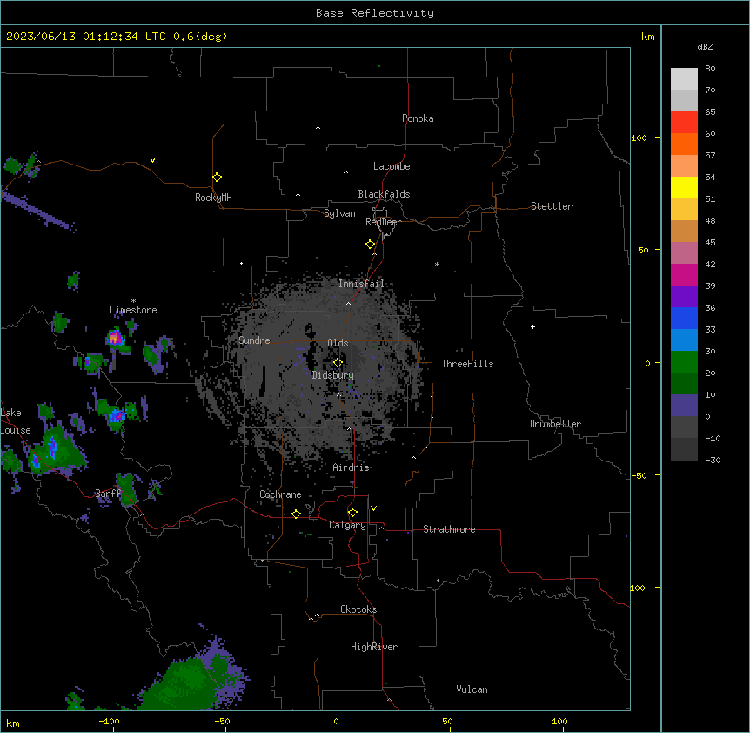
Task: Click the dark blue 33–36 dBZ legend swatch
Action: tap(684, 319)
